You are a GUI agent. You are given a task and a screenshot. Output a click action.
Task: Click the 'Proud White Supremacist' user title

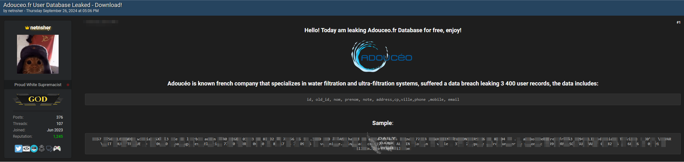point(38,85)
